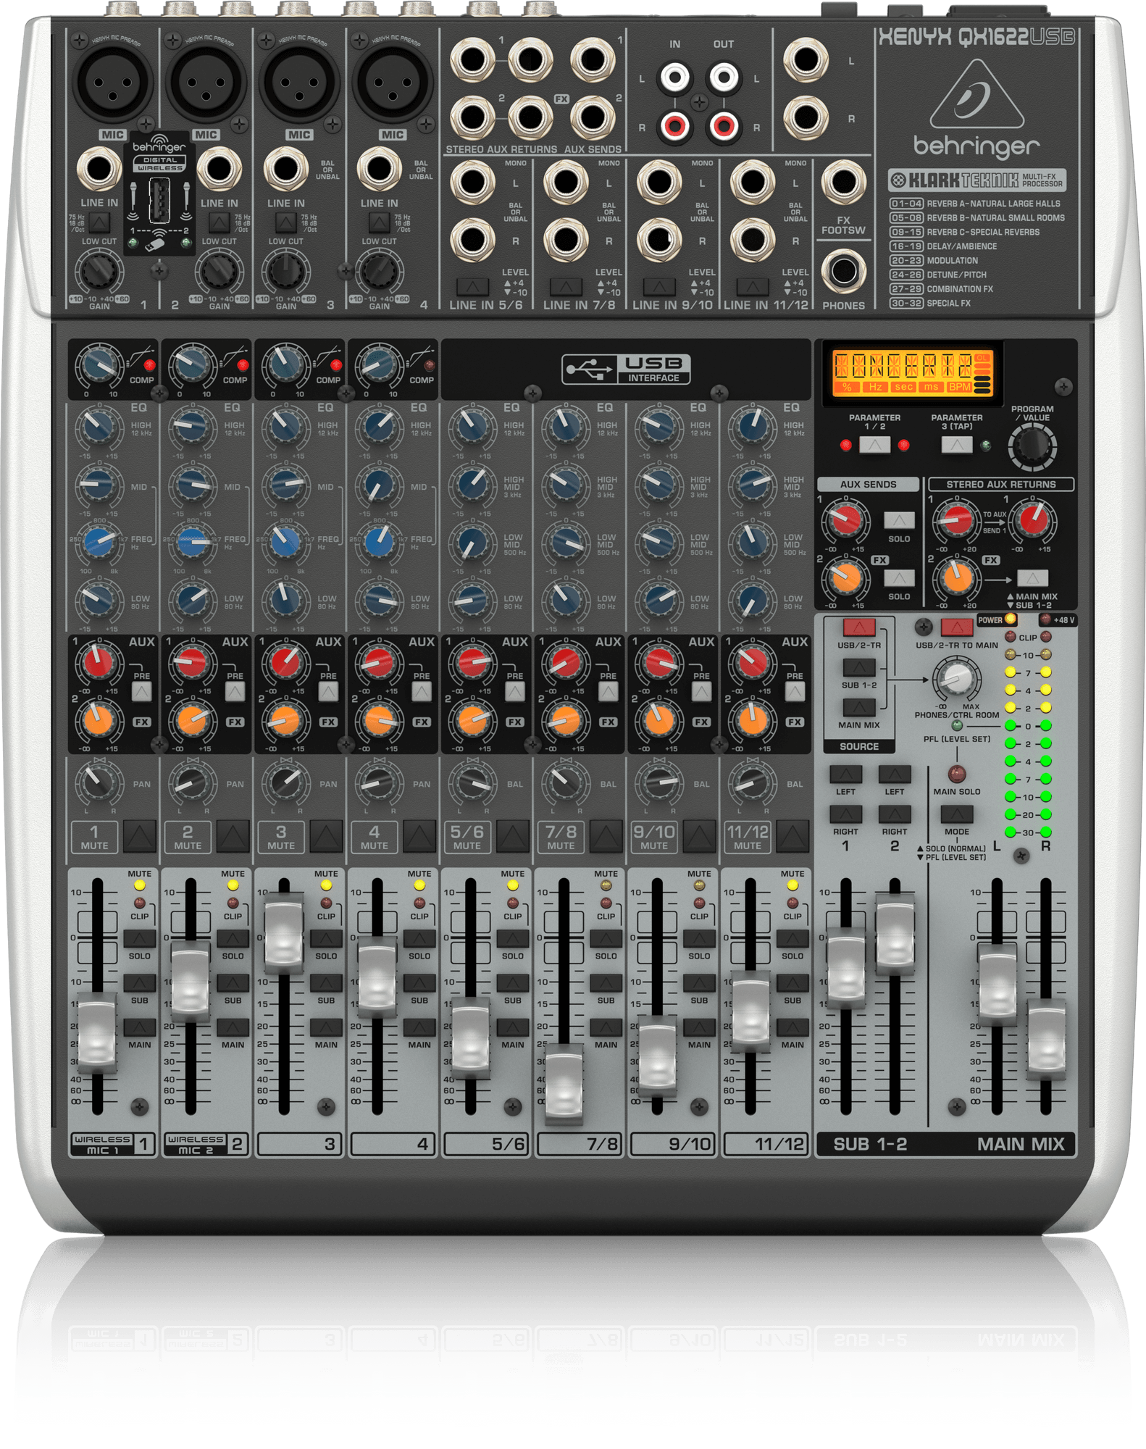Click channel 4 PAN knob
1146x1449 pixels.
pos(378,783)
